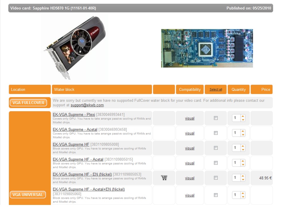This screenshot has width=282, height=215.
Task: Increase quantity for Supreme HF - EN (Nickel)
Action: click(x=243, y=176)
